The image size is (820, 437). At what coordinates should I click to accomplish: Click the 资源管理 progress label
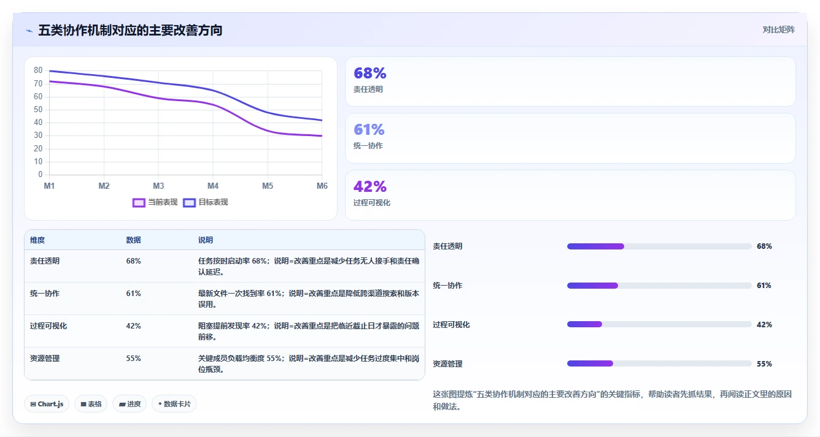tap(447, 364)
